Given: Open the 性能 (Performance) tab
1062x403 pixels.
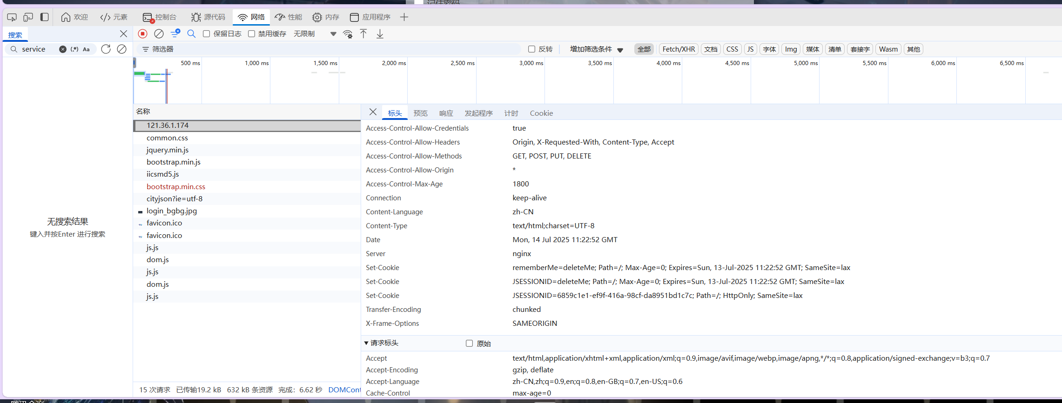Looking at the screenshot, I should pyautogui.click(x=289, y=17).
